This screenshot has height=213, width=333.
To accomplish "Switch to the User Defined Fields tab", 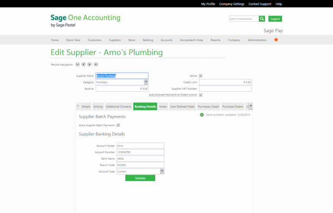I will tap(183, 106).
